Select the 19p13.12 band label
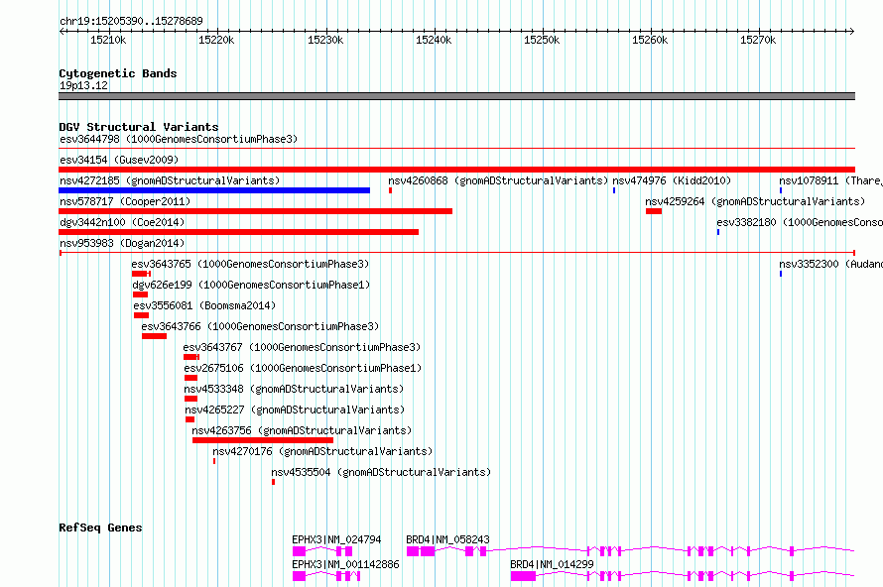 point(83,85)
